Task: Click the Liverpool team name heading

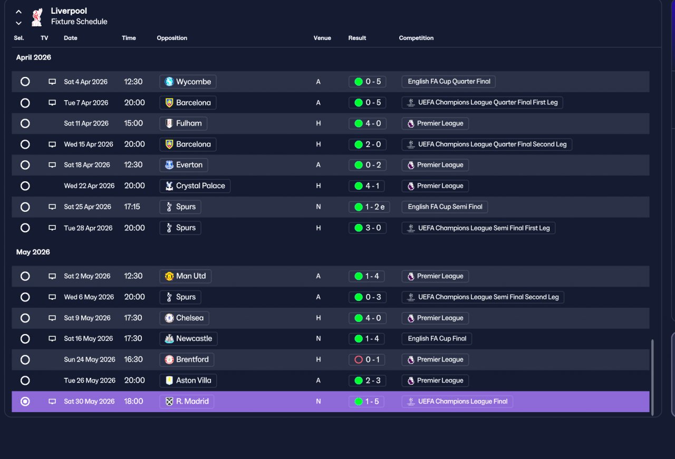Action: click(69, 11)
